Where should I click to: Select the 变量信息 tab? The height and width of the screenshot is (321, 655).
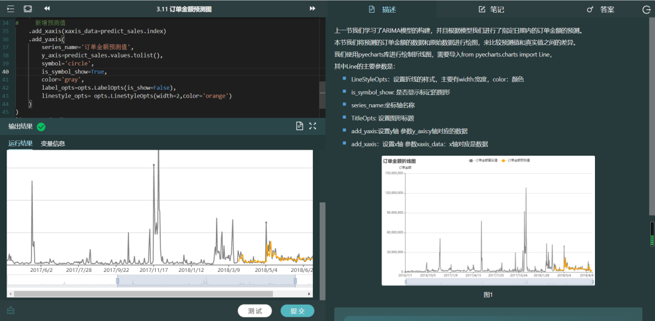tap(53, 144)
